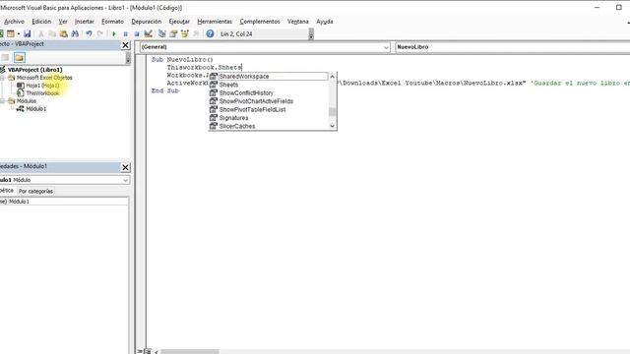630x354 pixels.
Task: Switch to the Por categorías tab
Action: point(35,191)
